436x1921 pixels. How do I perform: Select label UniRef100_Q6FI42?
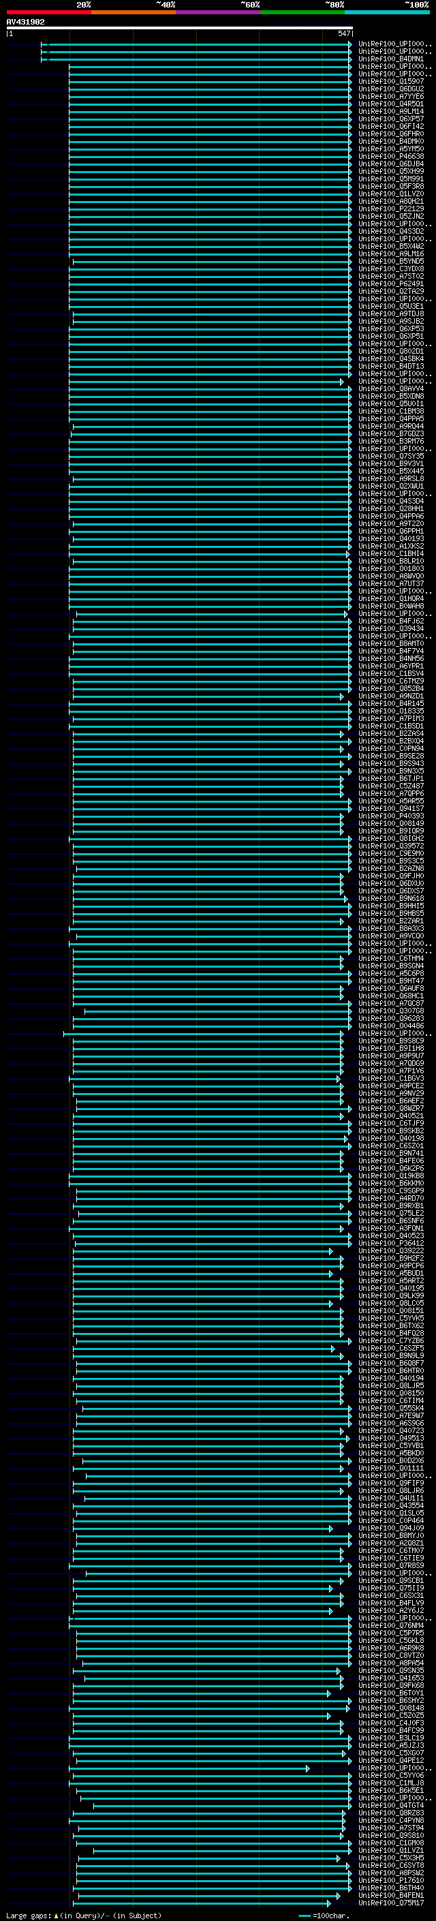point(391,126)
